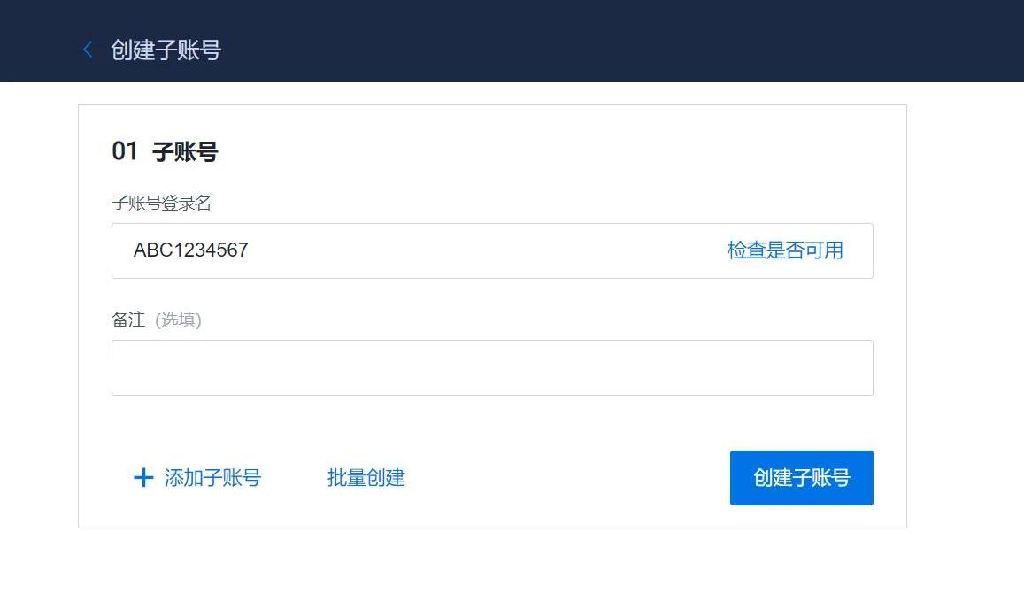Place cursor on ABC1234567 login name text

[x=190, y=250]
